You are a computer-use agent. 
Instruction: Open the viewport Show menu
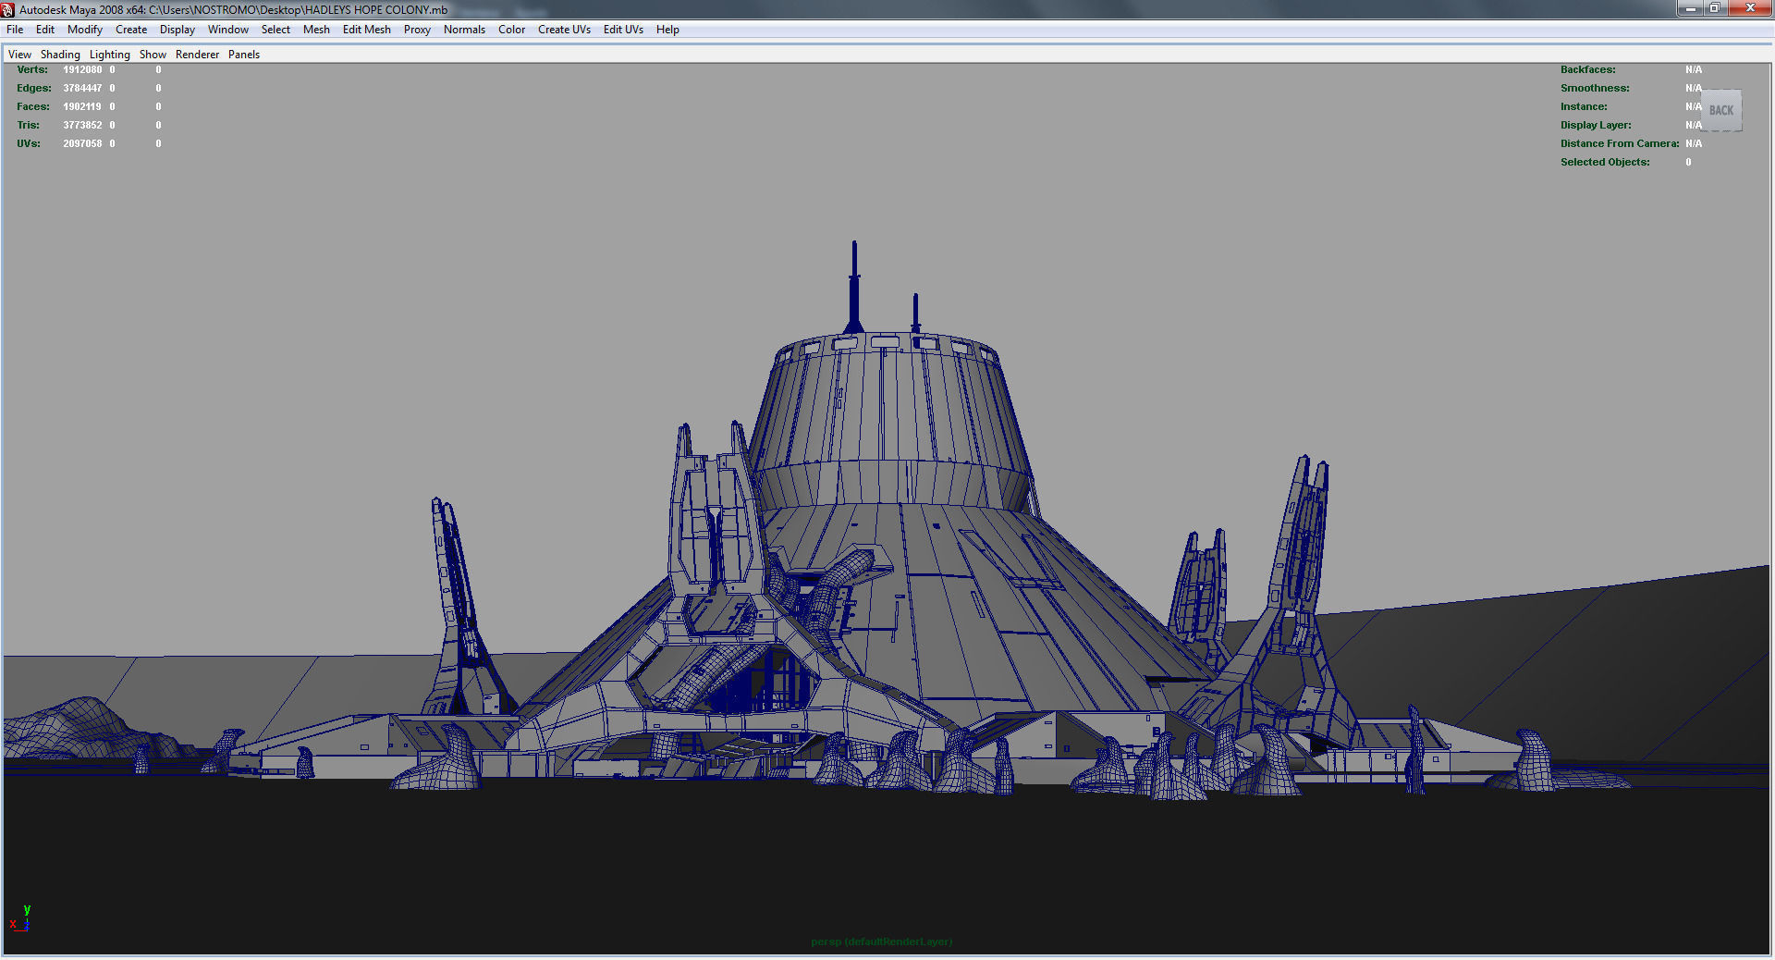coord(153,55)
